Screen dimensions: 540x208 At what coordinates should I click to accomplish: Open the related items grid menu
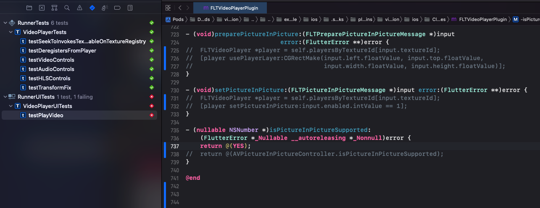coord(168,8)
